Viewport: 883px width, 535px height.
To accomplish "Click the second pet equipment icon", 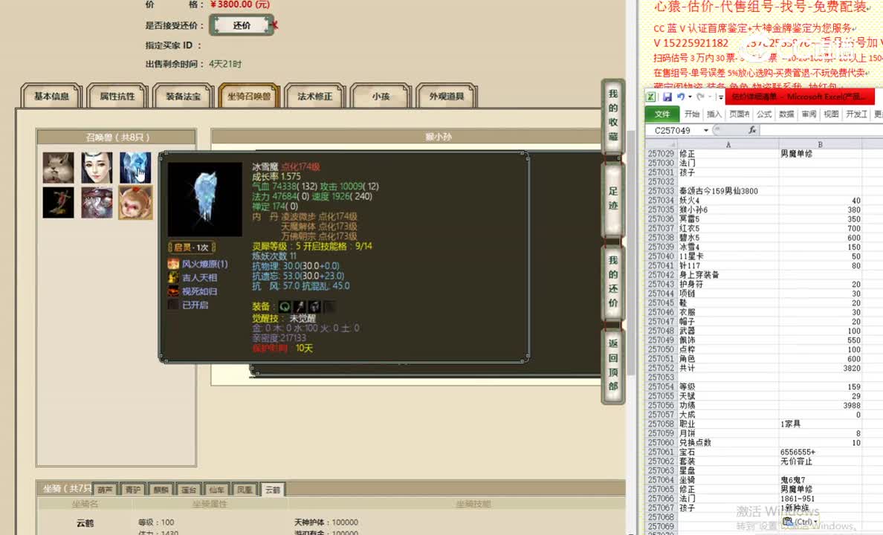I will [300, 306].
